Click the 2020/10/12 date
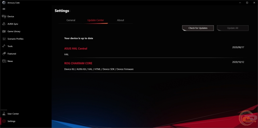This screenshot has height=128, width=258. click(x=238, y=62)
